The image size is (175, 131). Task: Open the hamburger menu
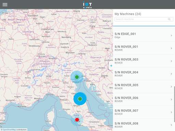(x=5, y=4)
